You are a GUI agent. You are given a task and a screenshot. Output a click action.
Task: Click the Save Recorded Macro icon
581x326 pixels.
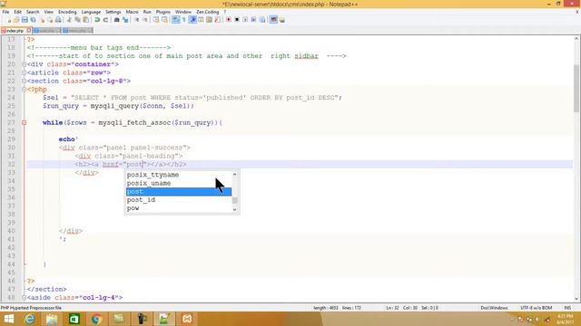tap(262, 20)
